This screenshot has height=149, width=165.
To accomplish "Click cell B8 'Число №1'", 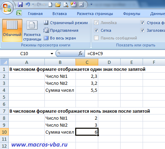I will click(60, 118).
